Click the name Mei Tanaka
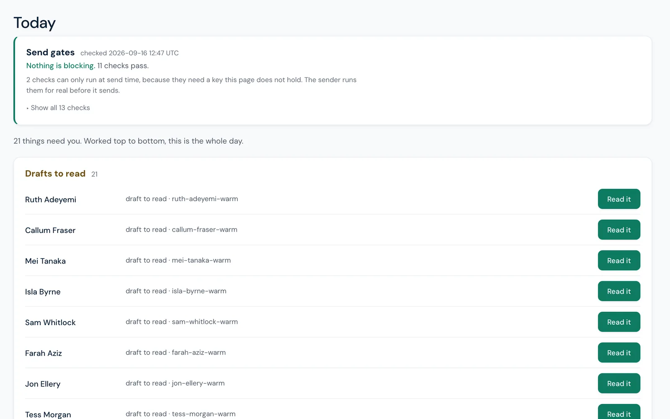 (x=45, y=261)
